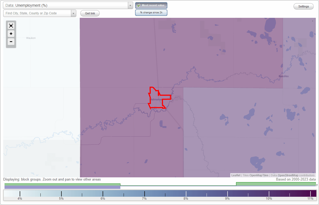Image resolution: width=319 pixels, height=205 pixels.
Task: Select the 7% mark on the color scale
Action: (144, 193)
